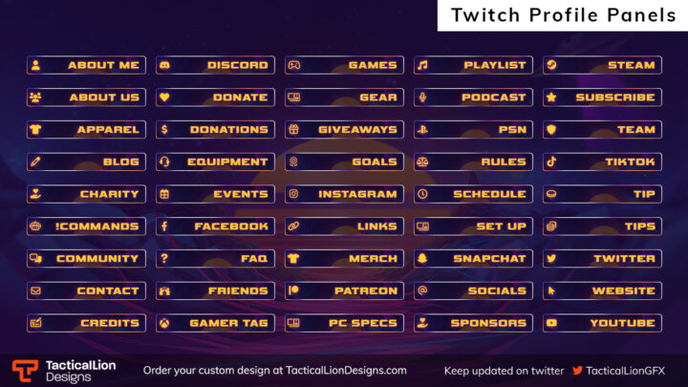Screen dimensions: 688x387
Task: Click the TacticalLion Designs logo
Action: (64, 371)
